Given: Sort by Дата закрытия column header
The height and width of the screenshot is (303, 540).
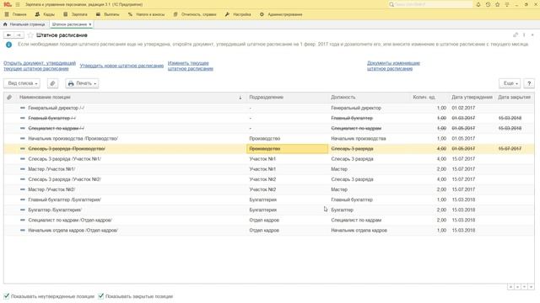Looking at the screenshot, I should click(514, 98).
